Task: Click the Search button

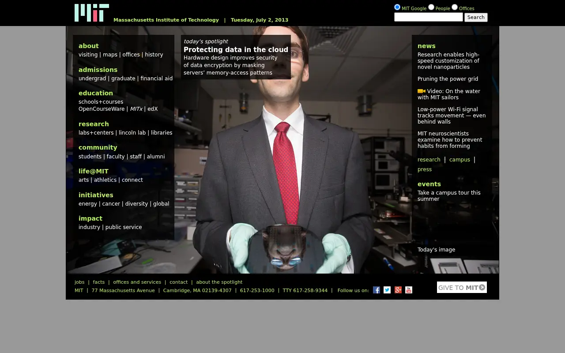Action: point(476,17)
